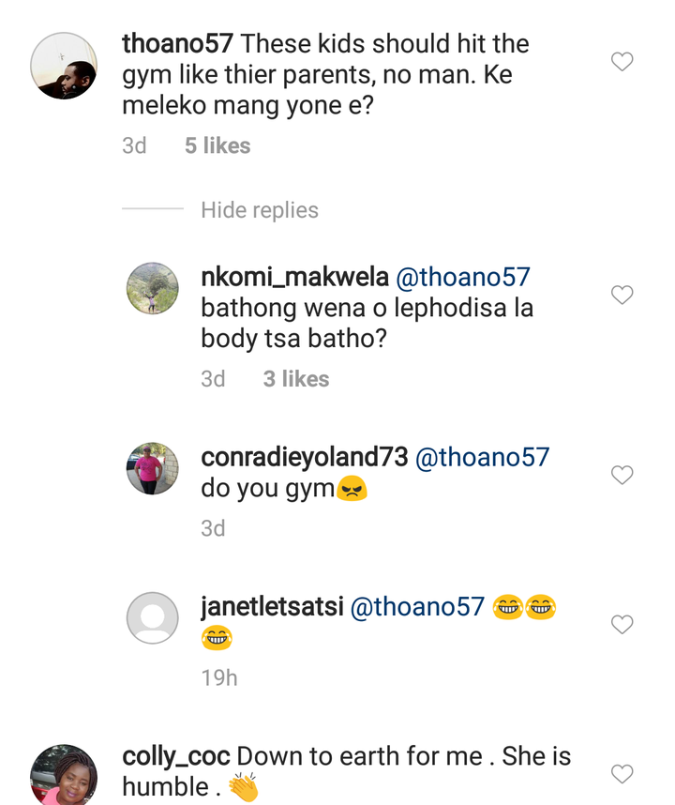The height and width of the screenshot is (805, 675).
Task: Tap the janetletsatsi username
Action: (x=272, y=607)
